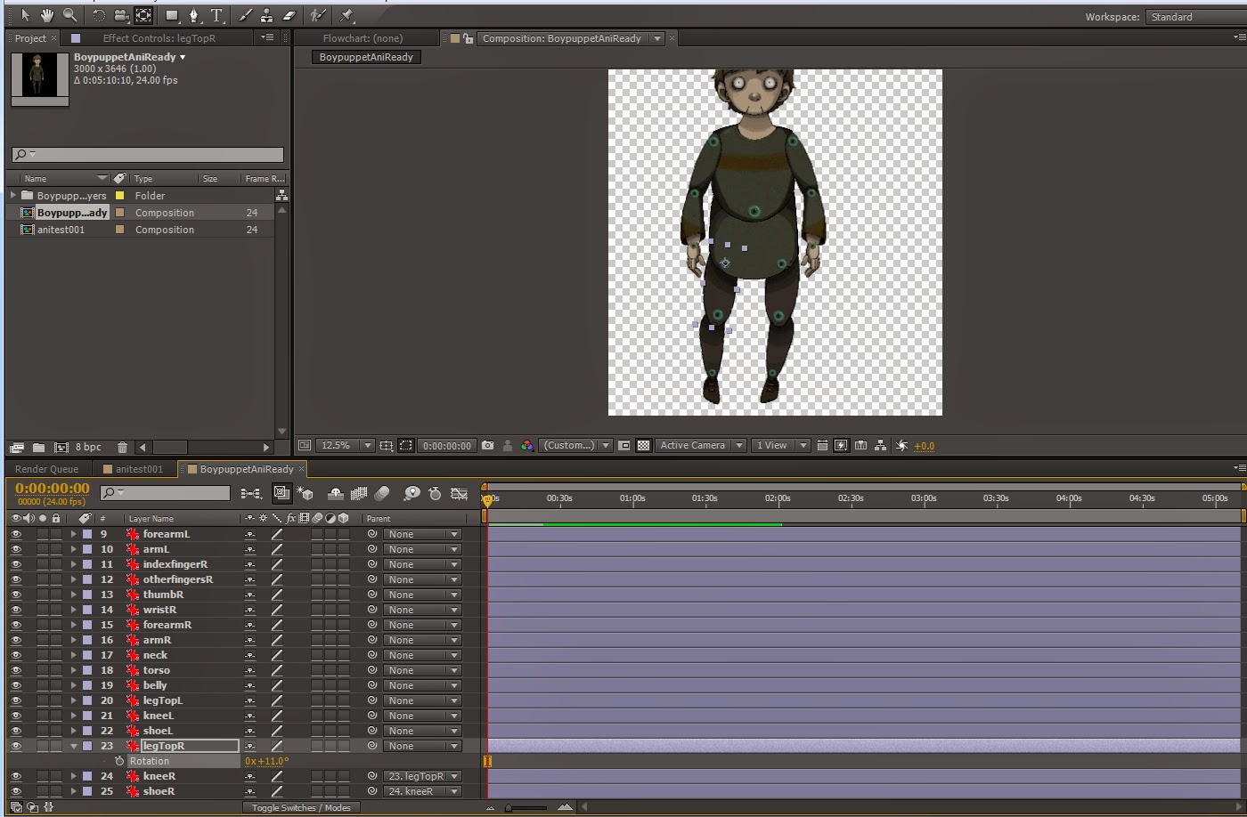
Task: Select the Pen tool in toolbar
Action: click(194, 16)
